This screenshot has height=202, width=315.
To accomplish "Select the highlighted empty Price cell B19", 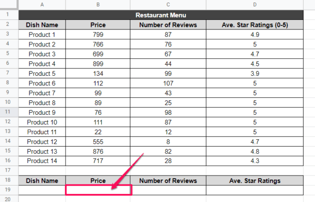I will pos(98,190).
